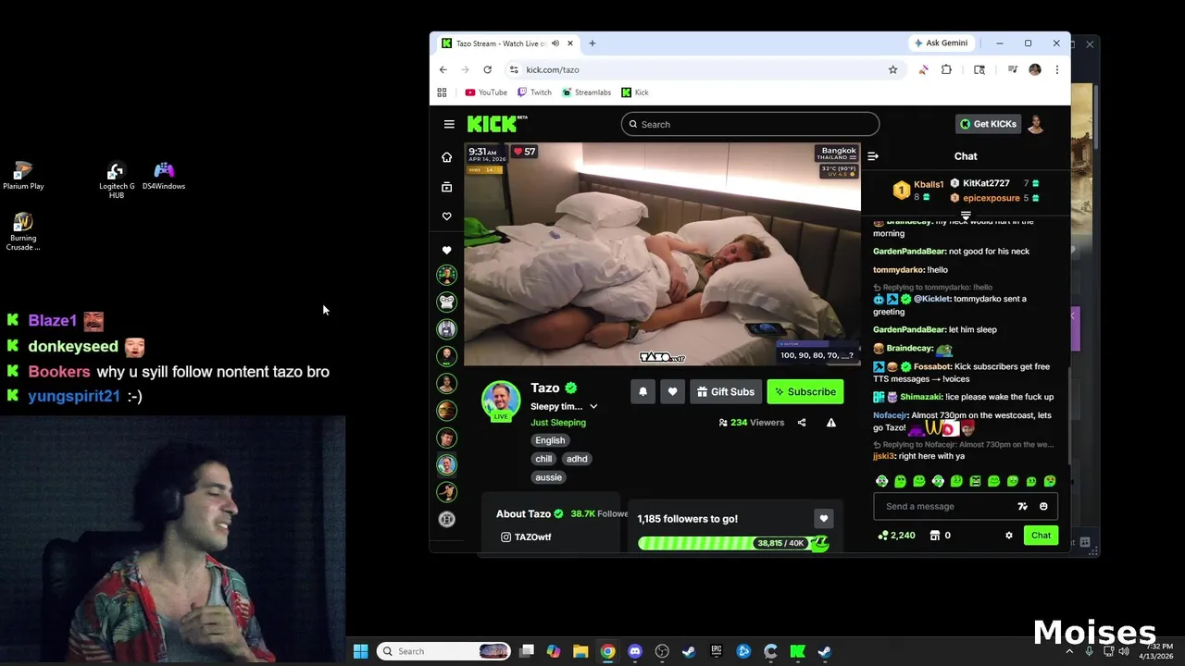Expand the chat leaderboard handle
Screen dimensions: 1185x666
coord(966,216)
